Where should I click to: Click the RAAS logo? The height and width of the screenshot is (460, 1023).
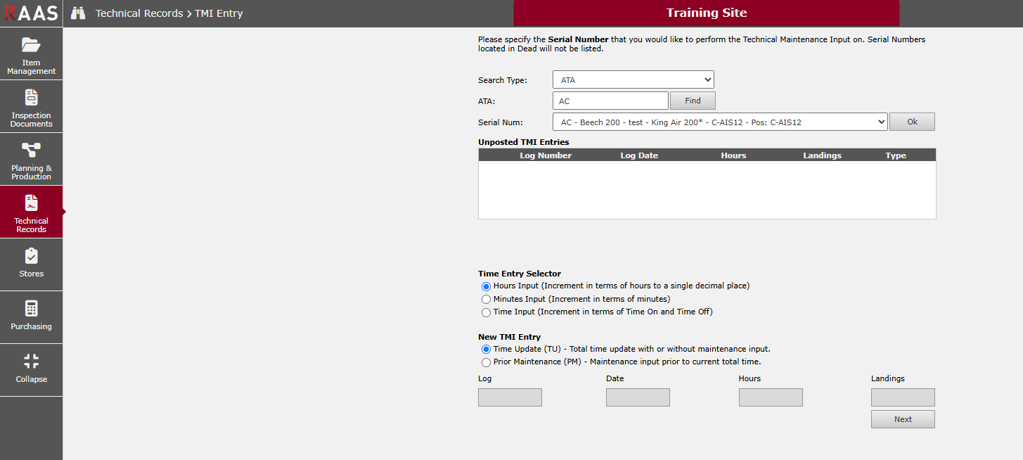(31, 13)
